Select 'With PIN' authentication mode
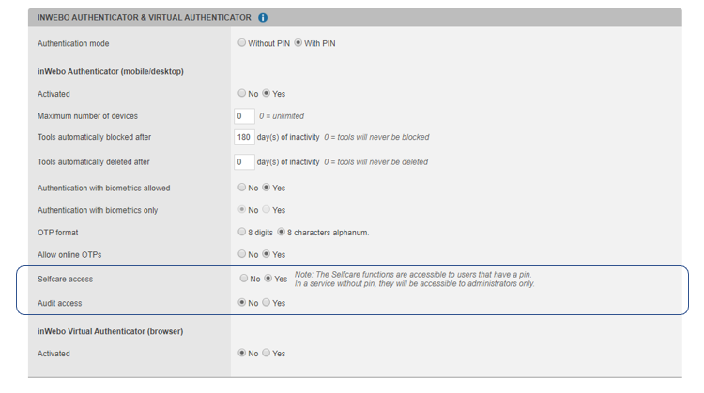The height and width of the screenshot is (393, 704). point(298,43)
